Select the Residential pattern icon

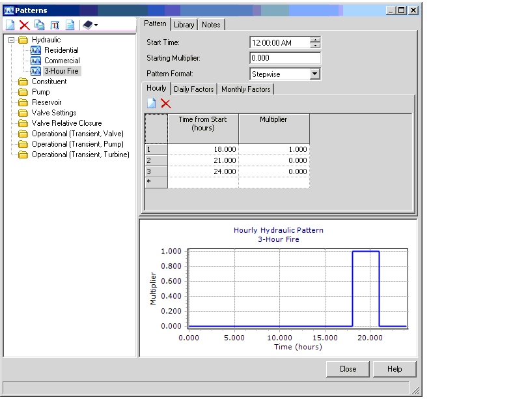[36, 50]
